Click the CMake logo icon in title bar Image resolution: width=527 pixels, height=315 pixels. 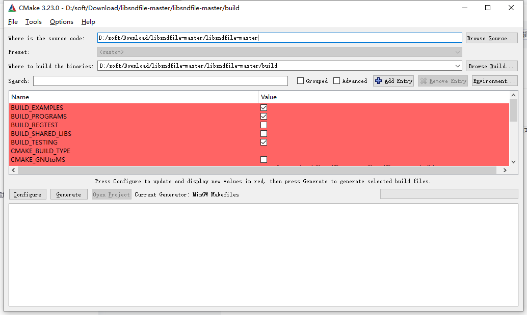12,8
